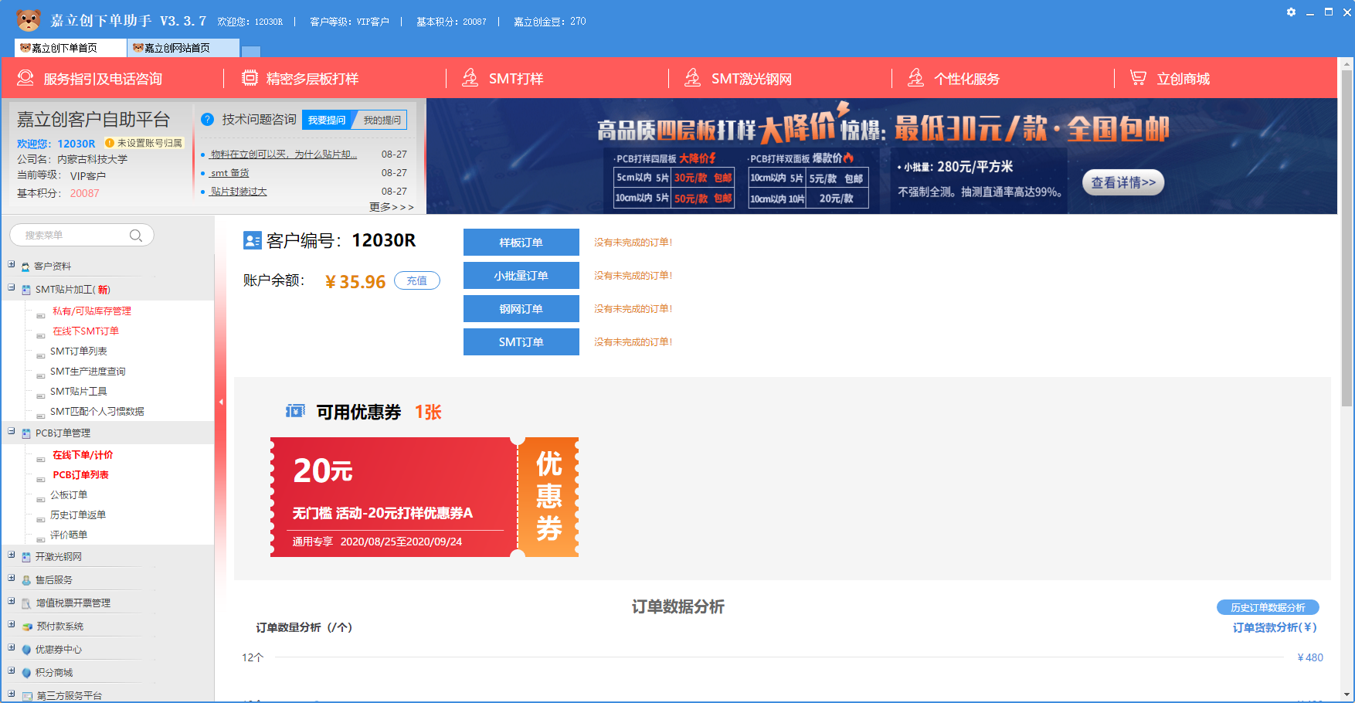Open 服务指引及电话咨询 menu
This screenshot has width=1355, height=703.
103,79
